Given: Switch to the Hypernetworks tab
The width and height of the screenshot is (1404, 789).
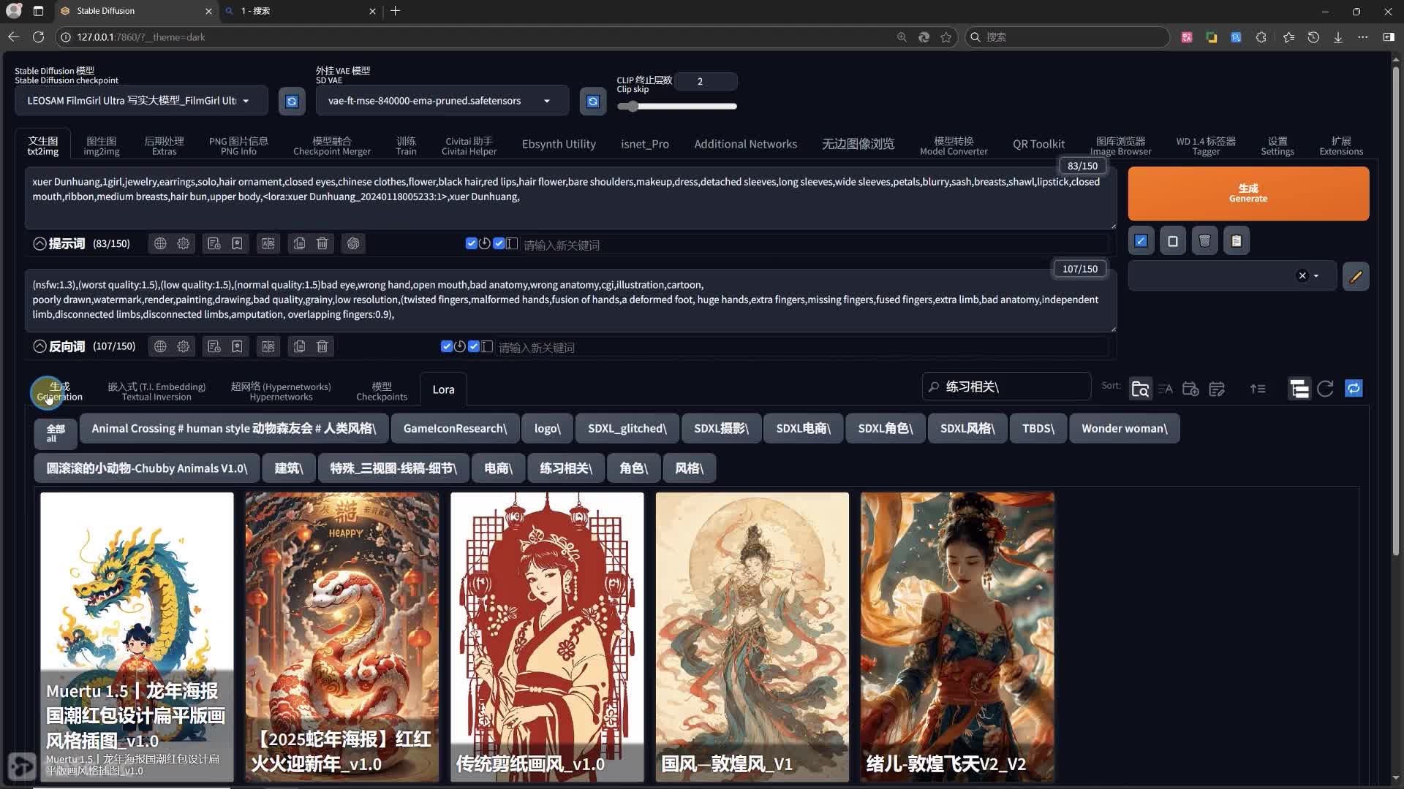Looking at the screenshot, I should (281, 391).
